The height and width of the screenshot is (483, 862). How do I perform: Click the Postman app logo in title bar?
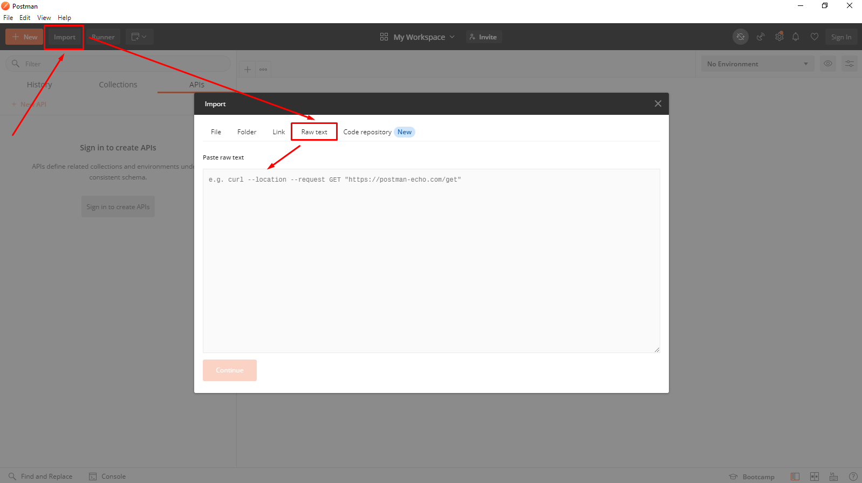pos(5,6)
